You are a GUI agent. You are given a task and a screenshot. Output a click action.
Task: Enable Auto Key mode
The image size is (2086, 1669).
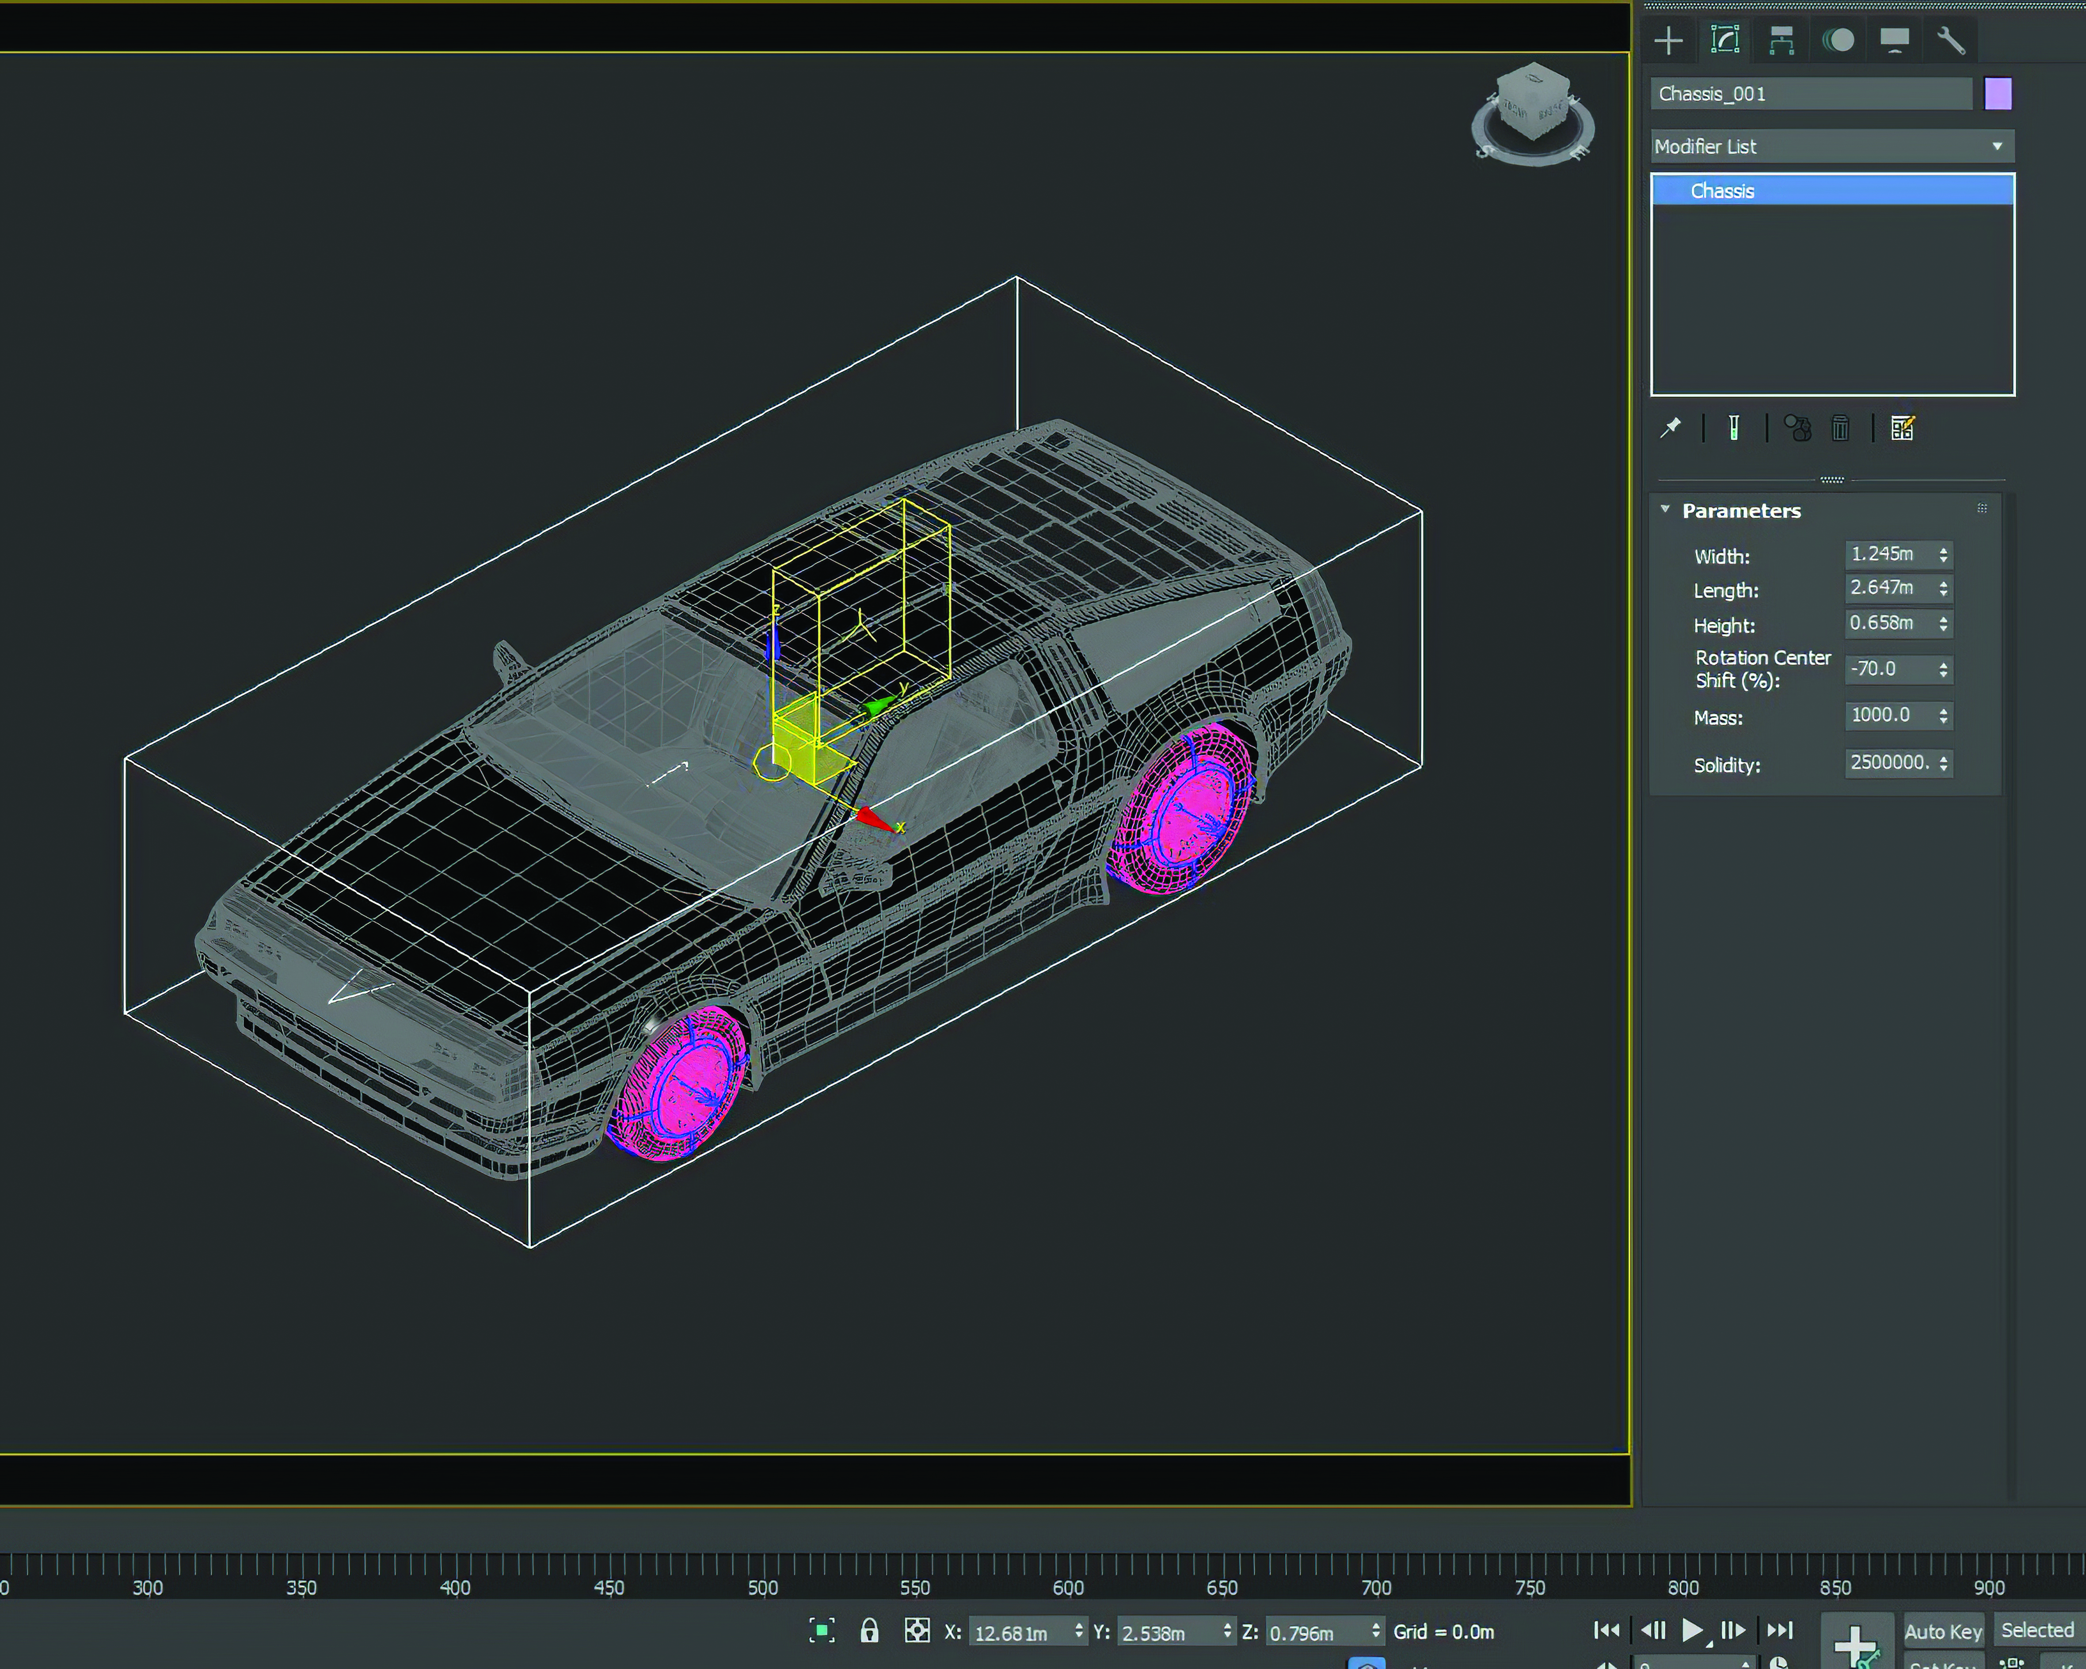pyautogui.click(x=1943, y=1631)
